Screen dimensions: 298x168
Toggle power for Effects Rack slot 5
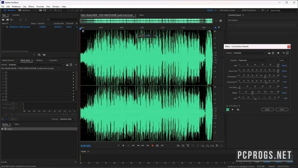coord(6,85)
